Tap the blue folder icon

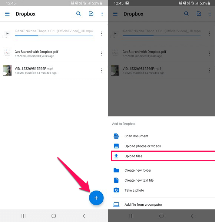click(116, 170)
